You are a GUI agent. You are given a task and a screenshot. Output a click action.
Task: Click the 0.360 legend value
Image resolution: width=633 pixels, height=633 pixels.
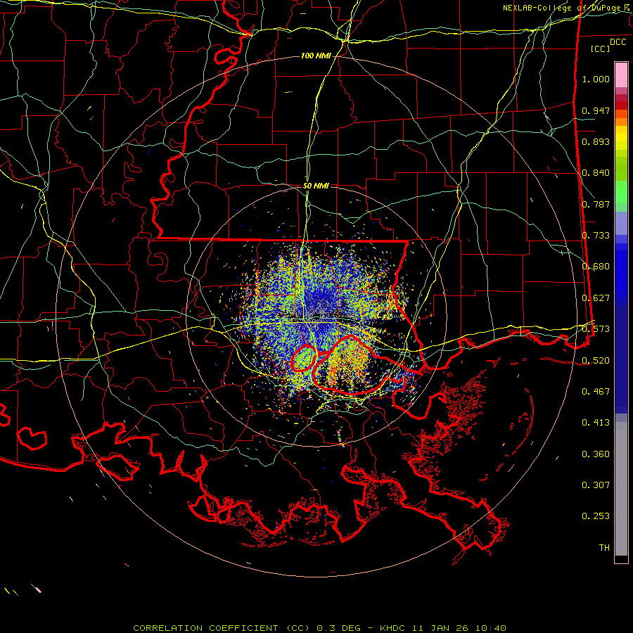[x=596, y=454]
